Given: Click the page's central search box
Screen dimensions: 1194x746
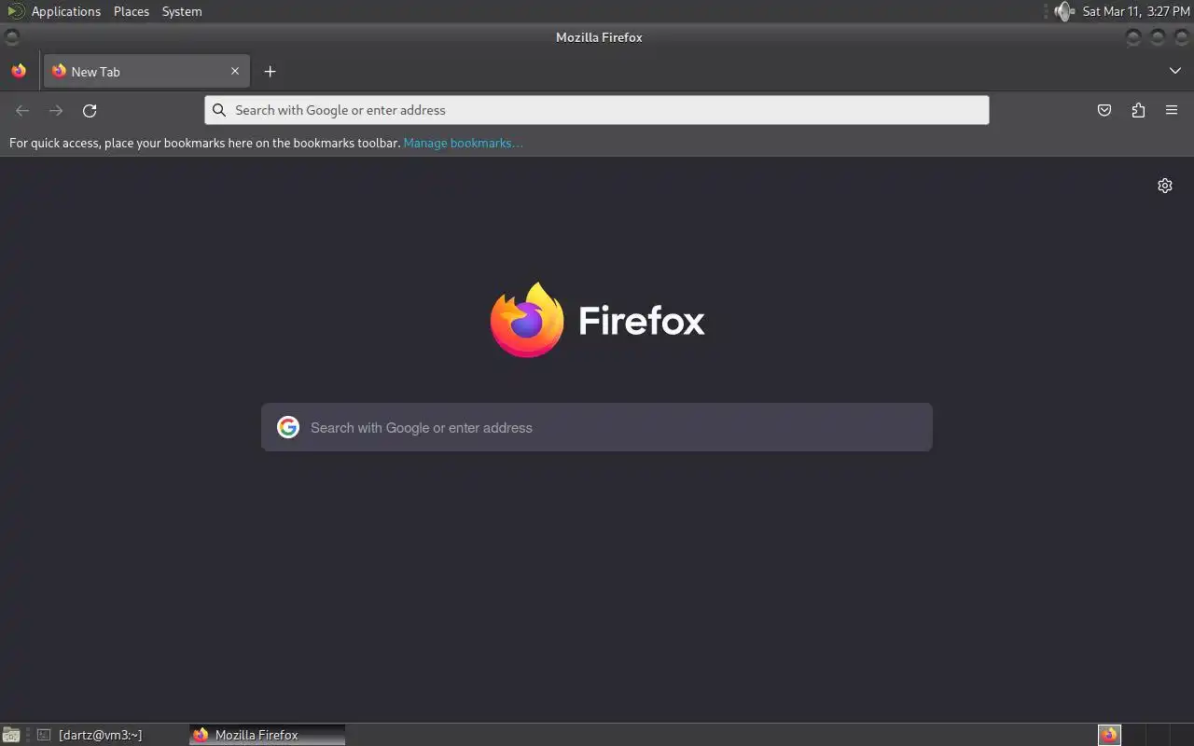Looking at the screenshot, I should (x=597, y=427).
